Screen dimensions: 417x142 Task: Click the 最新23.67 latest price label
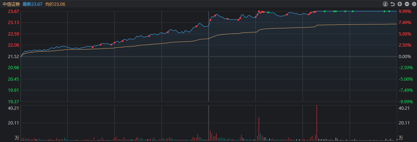[x=32, y=4]
